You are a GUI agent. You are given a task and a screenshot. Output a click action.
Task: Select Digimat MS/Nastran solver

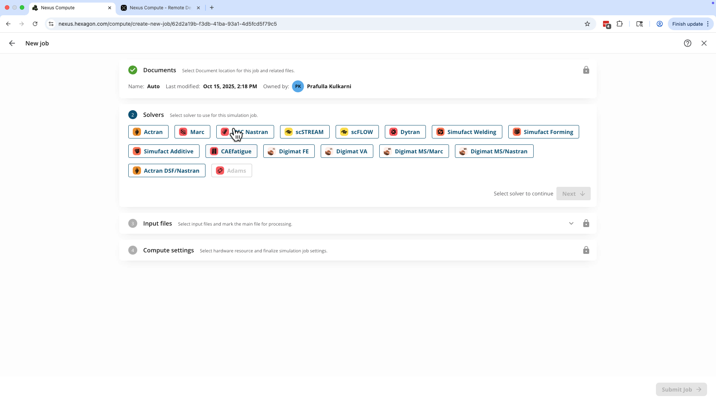point(494,151)
